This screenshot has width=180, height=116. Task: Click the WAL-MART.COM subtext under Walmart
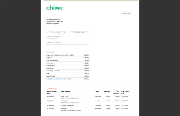[71, 110]
